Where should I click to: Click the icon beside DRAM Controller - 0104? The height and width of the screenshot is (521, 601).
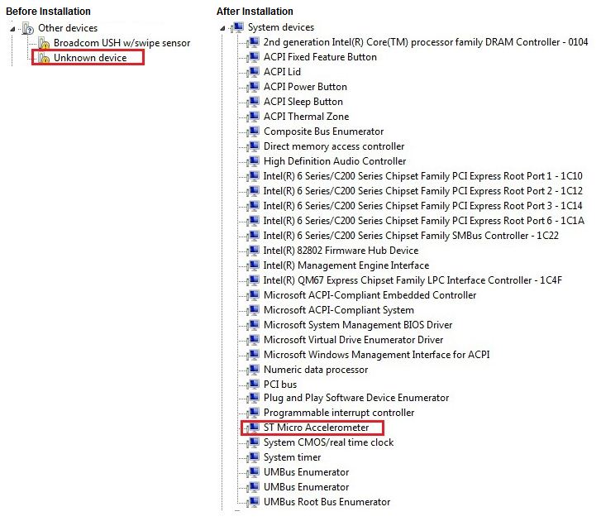(253, 42)
